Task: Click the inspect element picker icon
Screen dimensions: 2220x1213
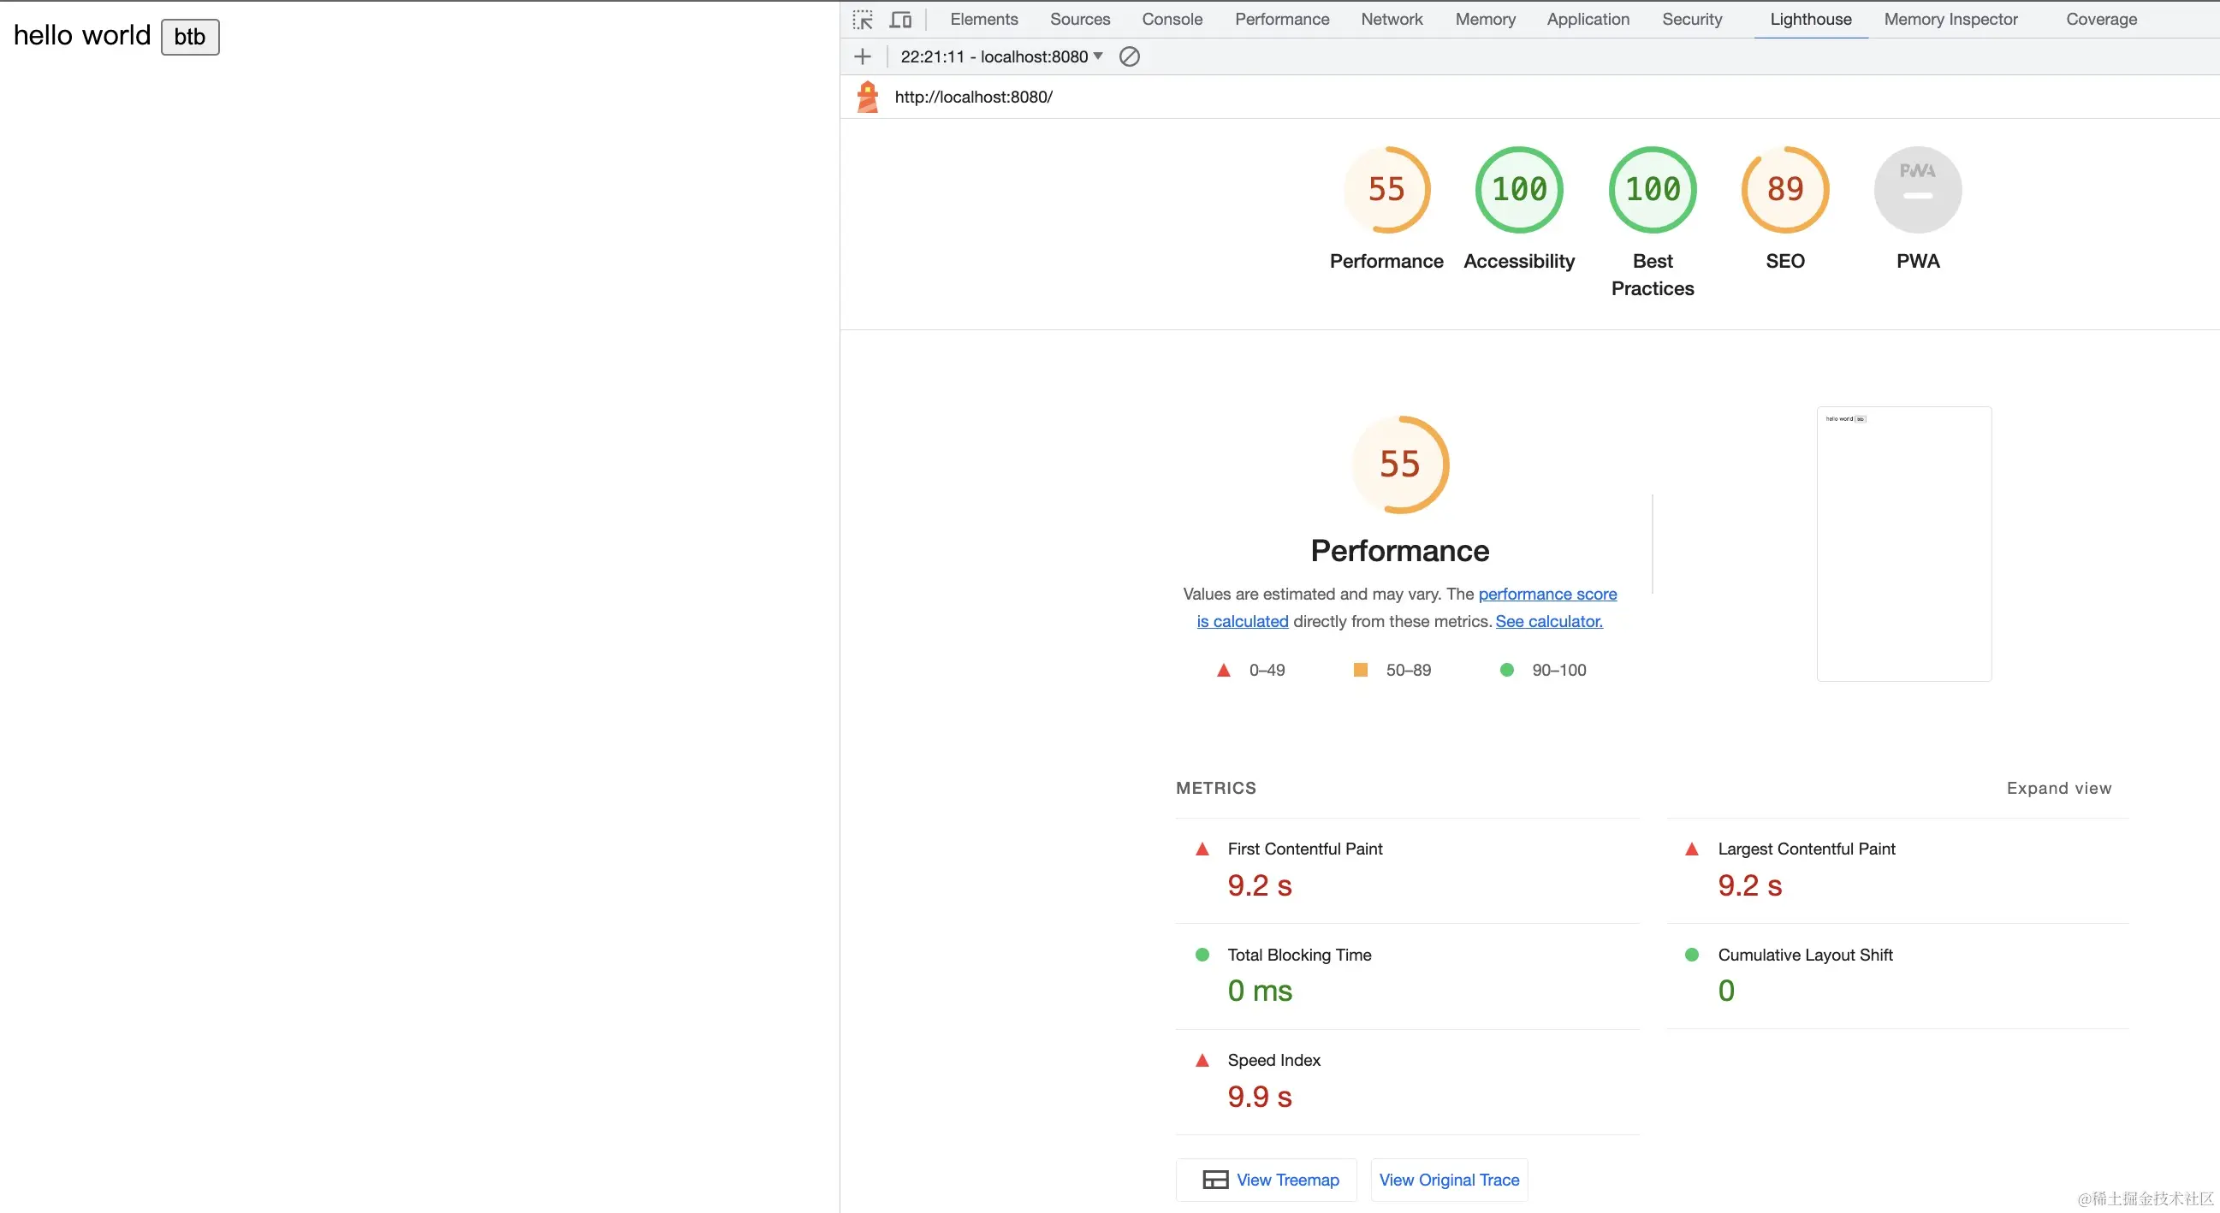Action: pyautogui.click(x=863, y=20)
